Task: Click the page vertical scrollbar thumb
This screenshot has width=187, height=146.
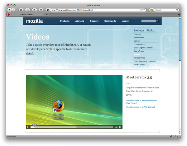Action: pos(180,39)
